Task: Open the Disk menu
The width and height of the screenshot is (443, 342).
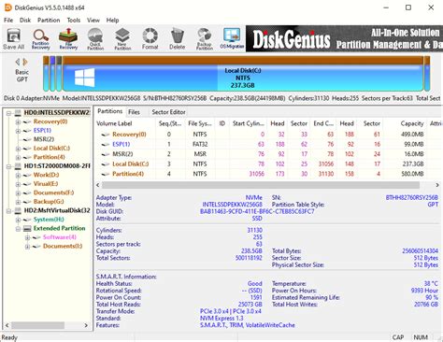Action: 25,21
